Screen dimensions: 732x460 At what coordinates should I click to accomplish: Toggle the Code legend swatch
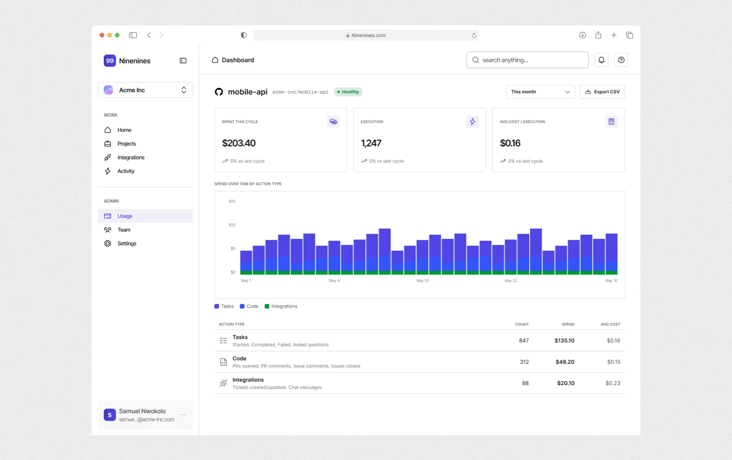[242, 306]
